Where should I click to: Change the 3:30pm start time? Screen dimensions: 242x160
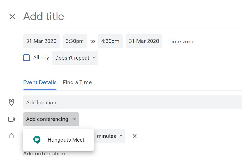(75, 41)
